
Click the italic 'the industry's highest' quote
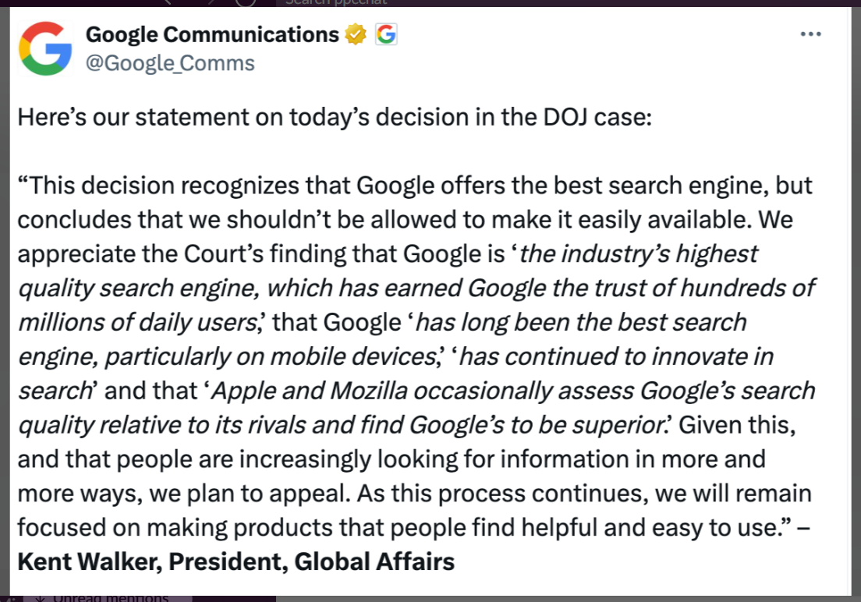click(x=638, y=253)
